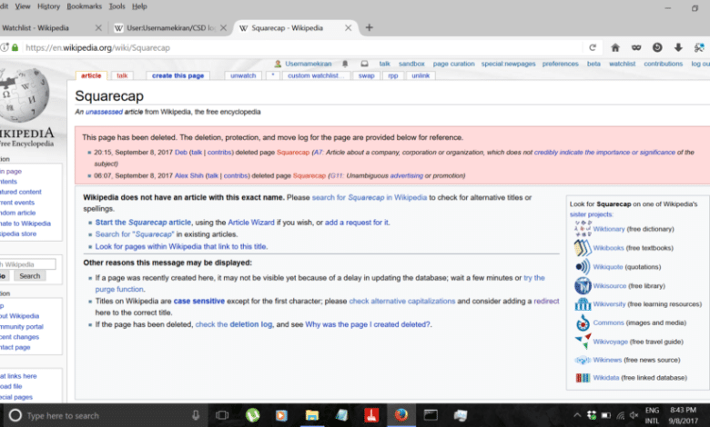Click the create this page tab
Viewport: 710px width, 427px height.
click(x=177, y=75)
